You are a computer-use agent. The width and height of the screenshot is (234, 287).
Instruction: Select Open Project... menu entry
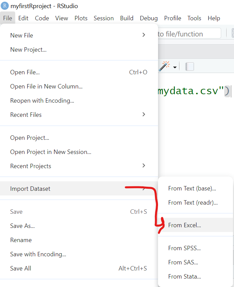tap(79, 138)
